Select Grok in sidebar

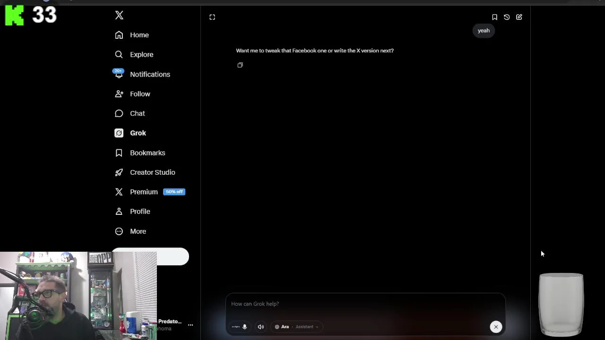pos(130,133)
